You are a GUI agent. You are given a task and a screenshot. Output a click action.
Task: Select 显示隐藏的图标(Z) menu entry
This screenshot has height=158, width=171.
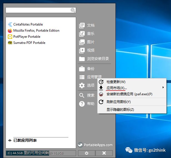point(132,109)
